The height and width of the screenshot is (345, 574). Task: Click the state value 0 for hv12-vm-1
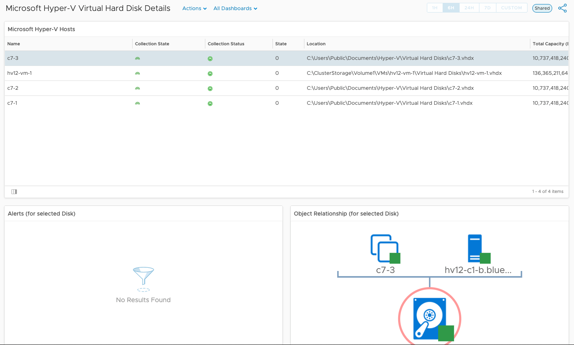[x=277, y=73]
